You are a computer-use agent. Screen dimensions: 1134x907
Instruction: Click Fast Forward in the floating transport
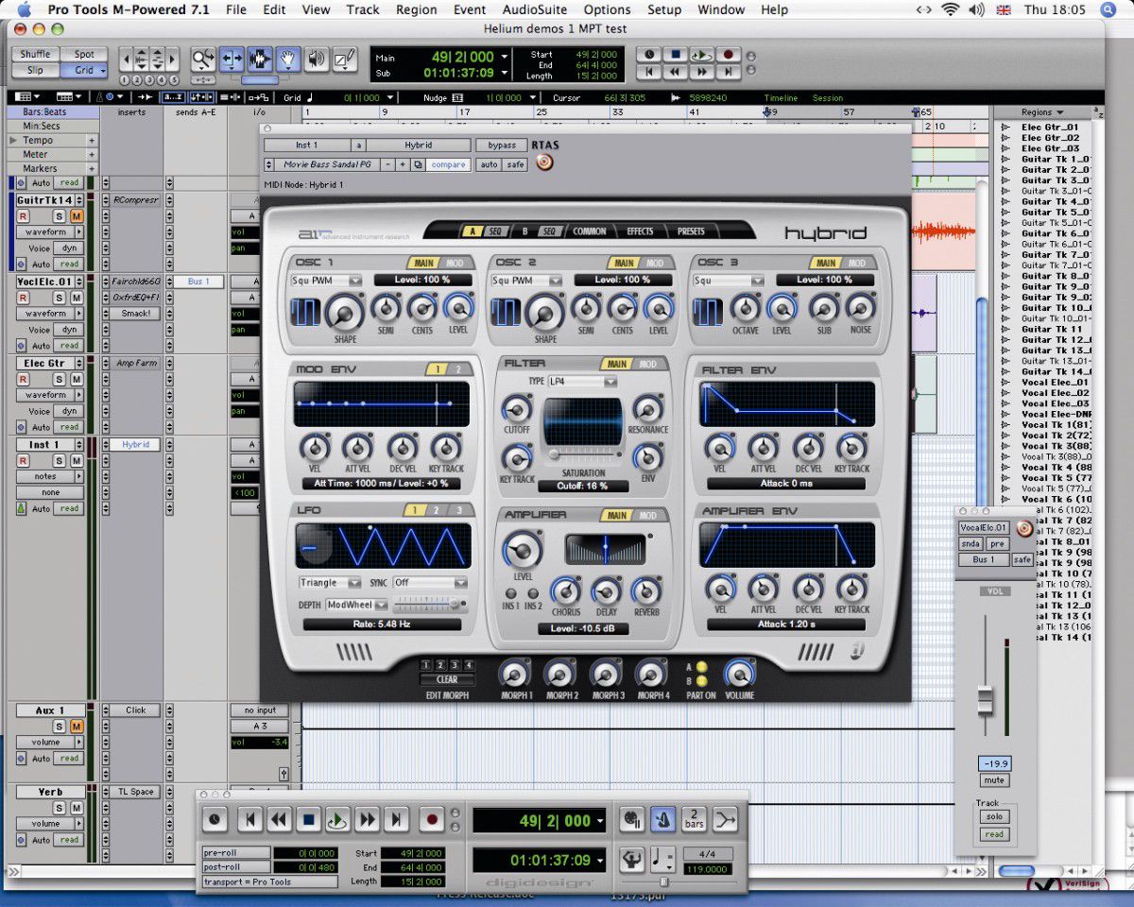368,820
